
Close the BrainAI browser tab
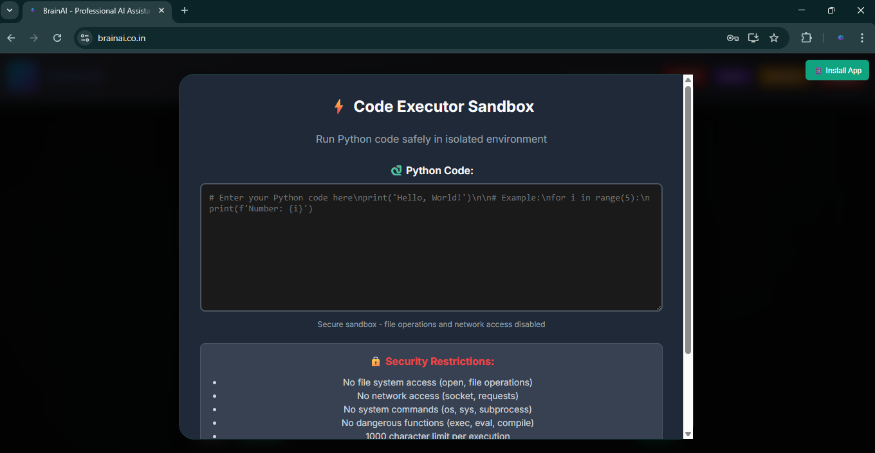pyautogui.click(x=161, y=10)
